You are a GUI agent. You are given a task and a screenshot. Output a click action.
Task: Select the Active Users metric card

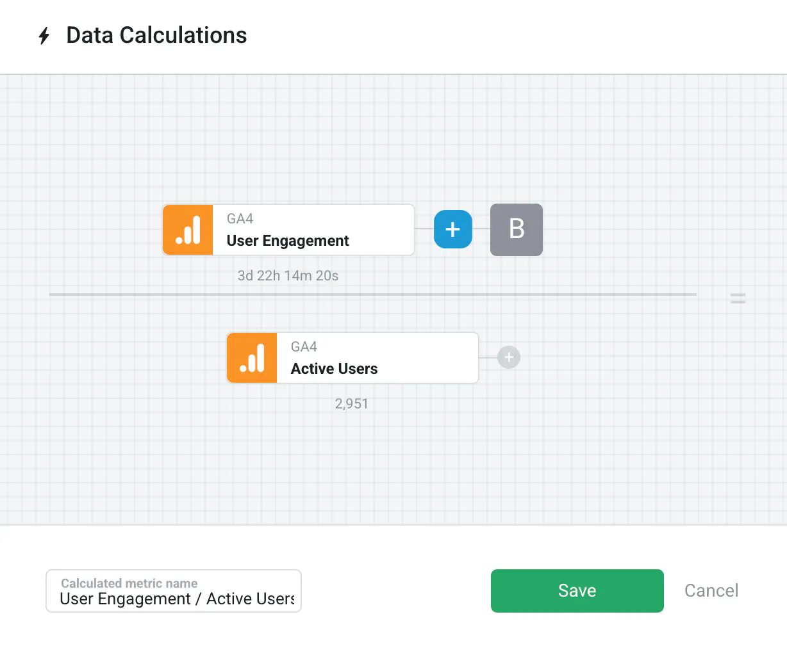[377, 359]
